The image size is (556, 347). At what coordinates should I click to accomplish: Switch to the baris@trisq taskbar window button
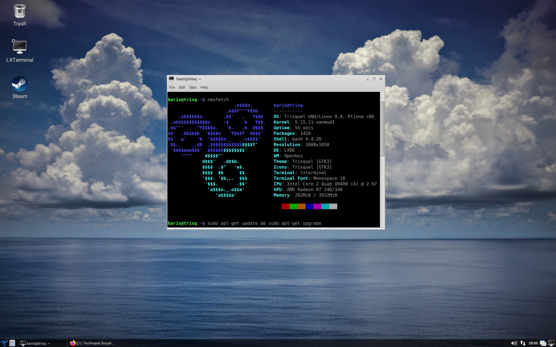pos(42,343)
